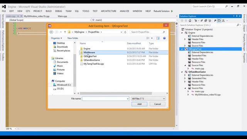Go up one folder level in dialog
The height and width of the screenshot is (139, 247).
click(x=65, y=32)
